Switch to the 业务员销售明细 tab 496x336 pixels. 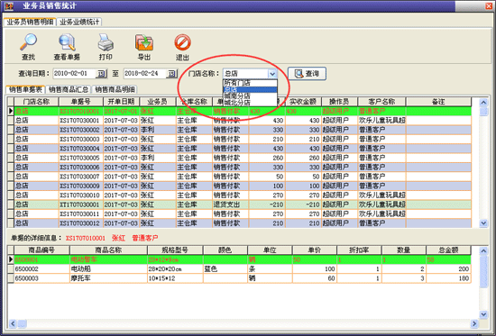30,22
